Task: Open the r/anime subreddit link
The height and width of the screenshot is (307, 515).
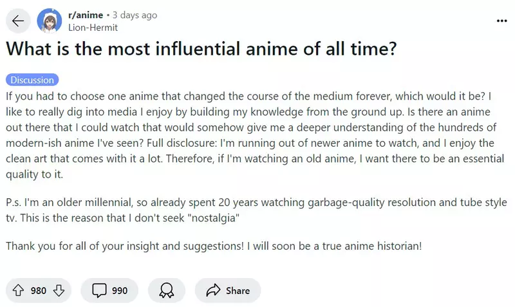Action: pos(84,15)
